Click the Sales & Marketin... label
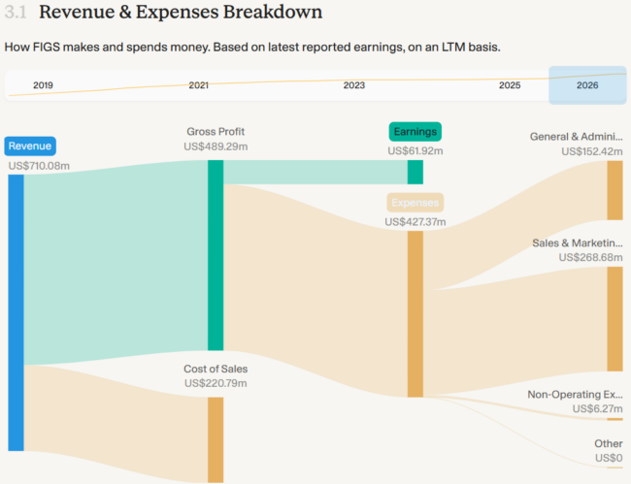The image size is (631, 484). (578, 242)
